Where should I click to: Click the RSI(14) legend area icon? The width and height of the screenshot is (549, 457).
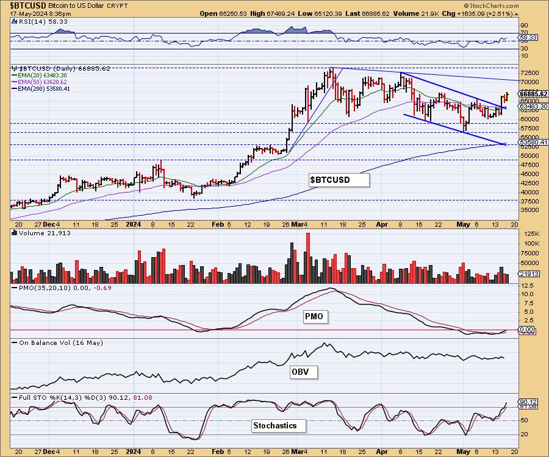[14, 21]
